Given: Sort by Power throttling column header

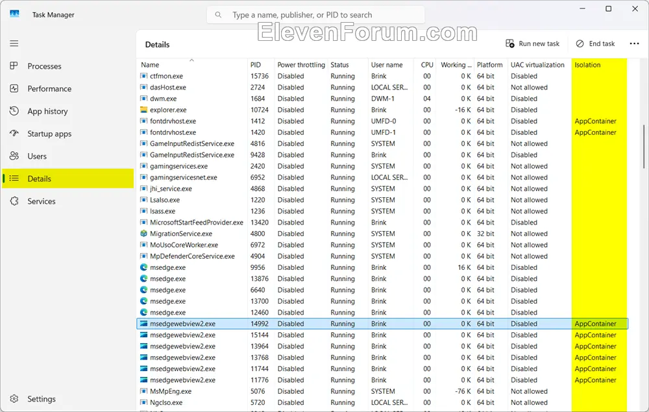Looking at the screenshot, I should coord(301,64).
